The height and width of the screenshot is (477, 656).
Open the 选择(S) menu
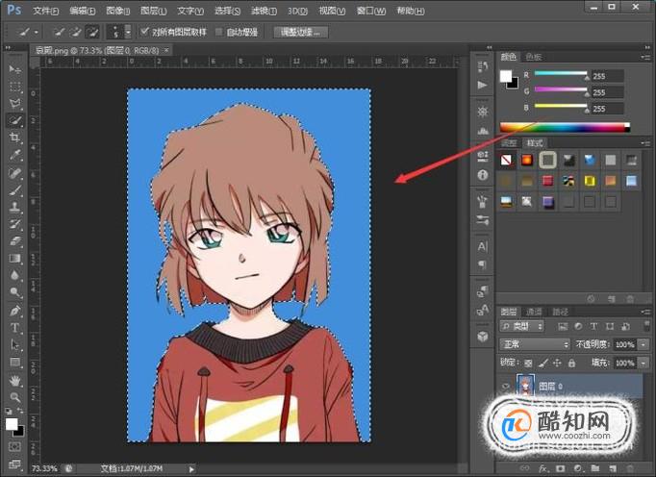(x=227, y=11)
